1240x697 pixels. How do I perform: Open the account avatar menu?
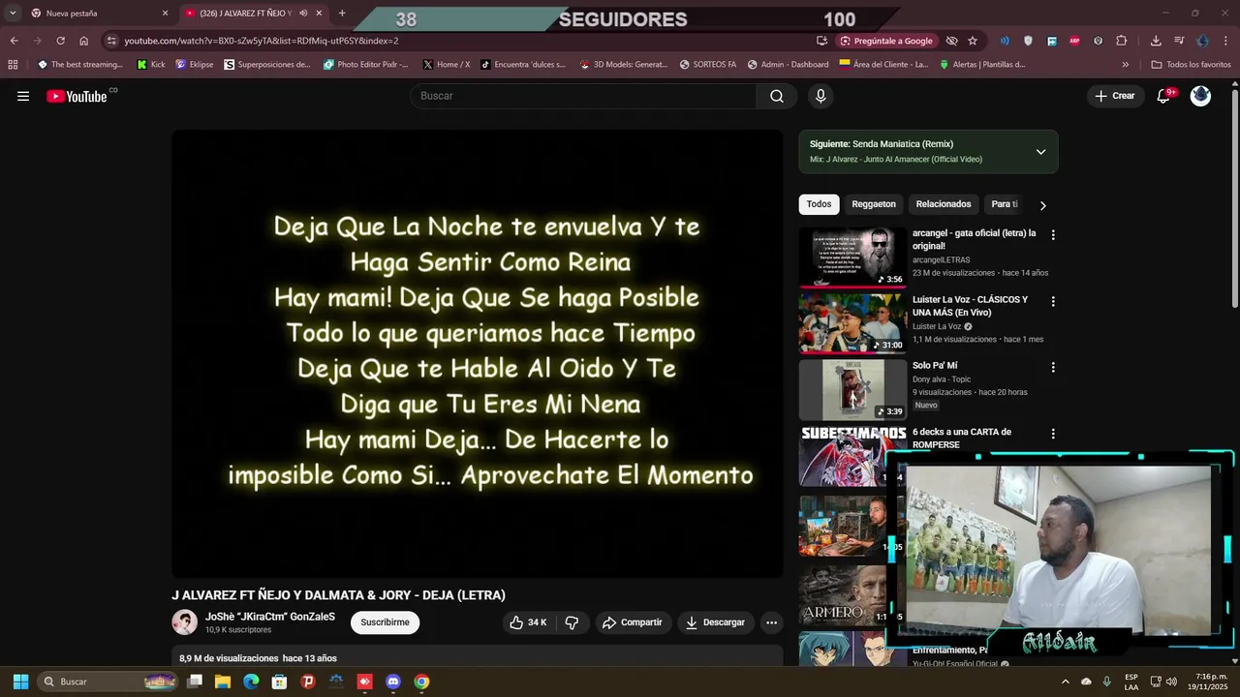coord(1200,96)
